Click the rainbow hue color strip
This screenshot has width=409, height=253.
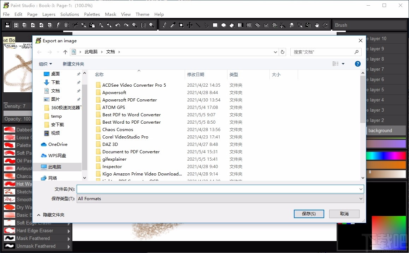(x=386, y=156)
